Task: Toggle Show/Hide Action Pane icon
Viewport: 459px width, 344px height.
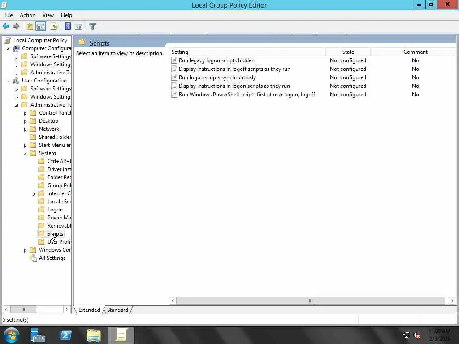Action: point(78,26)
